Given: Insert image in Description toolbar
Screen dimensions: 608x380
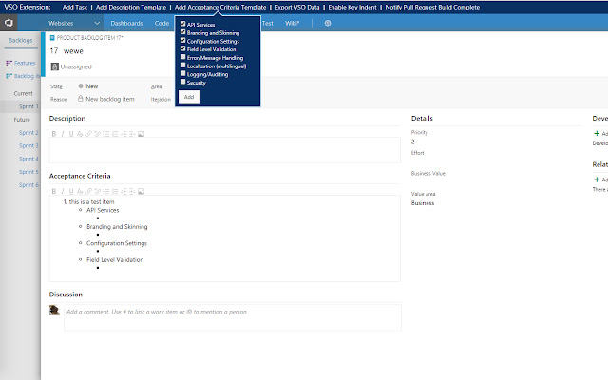Looking at the screenshot, I should click(x=142, y=134).
